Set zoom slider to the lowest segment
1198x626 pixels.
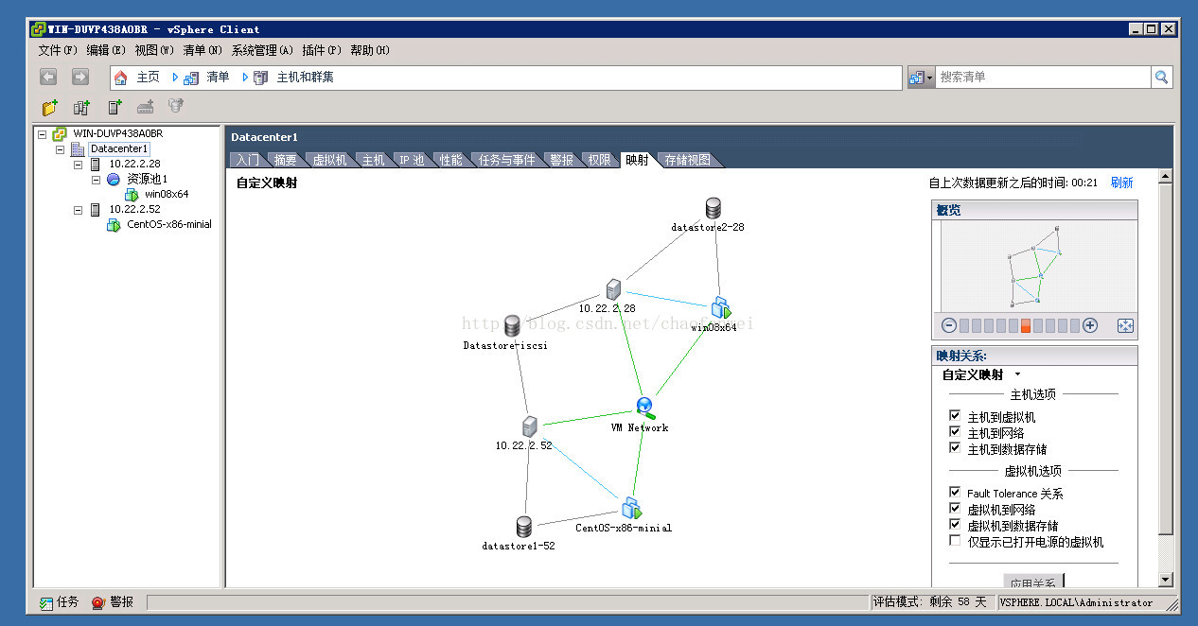[x=964, y=325]
